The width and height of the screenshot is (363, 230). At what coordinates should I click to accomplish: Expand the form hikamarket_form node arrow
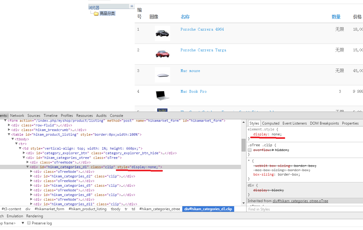click(5, 121)
